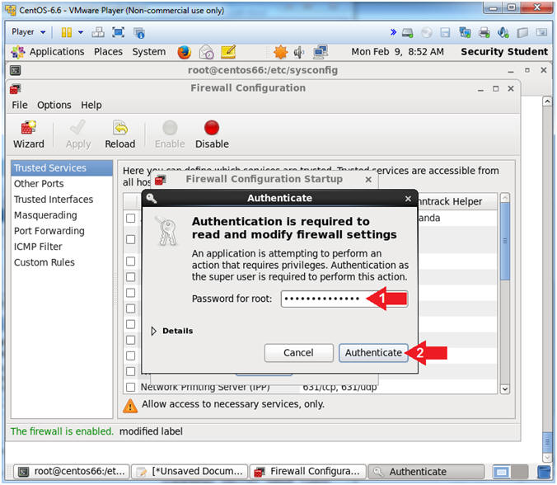This screenshot has width=557, height=485.
Task: Open the Security Student user menu
Action: point(504,52)
